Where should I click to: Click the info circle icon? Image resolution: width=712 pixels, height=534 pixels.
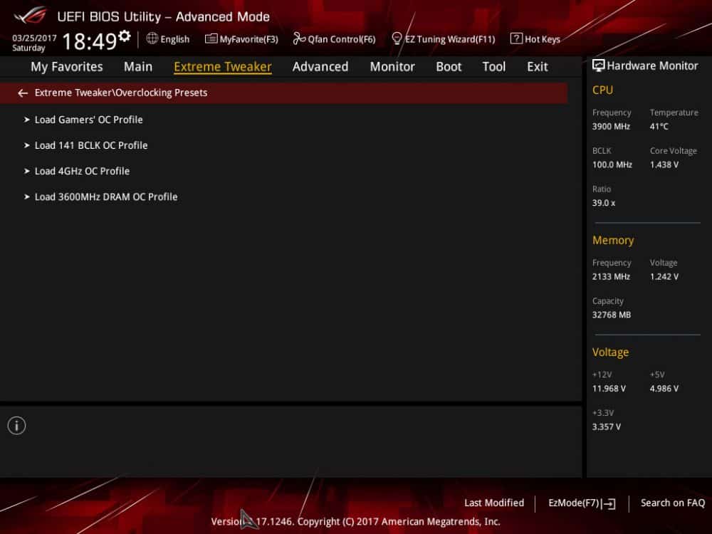point(17,426)
